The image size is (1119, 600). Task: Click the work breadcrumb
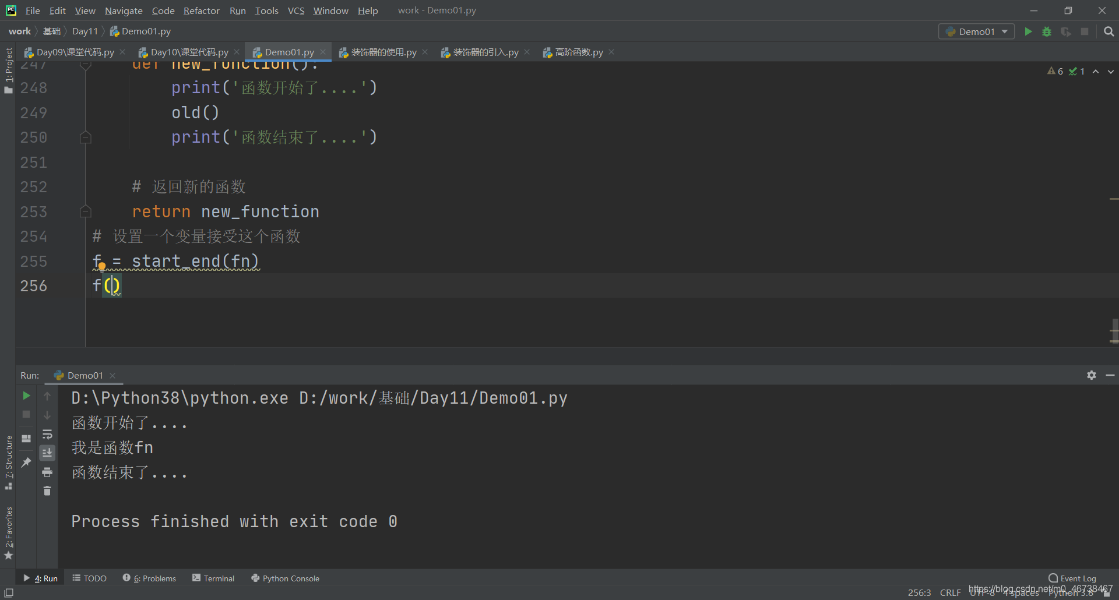click(x=19, y=31)
